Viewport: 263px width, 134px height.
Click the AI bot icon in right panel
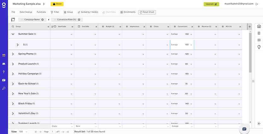pyautogui.click(x=259, y=26)
